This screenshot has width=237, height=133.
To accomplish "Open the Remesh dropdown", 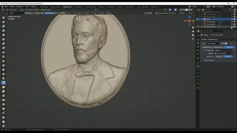I will point(183,13).
